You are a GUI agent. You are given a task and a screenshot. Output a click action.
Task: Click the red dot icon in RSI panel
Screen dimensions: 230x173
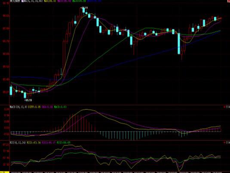224,142
